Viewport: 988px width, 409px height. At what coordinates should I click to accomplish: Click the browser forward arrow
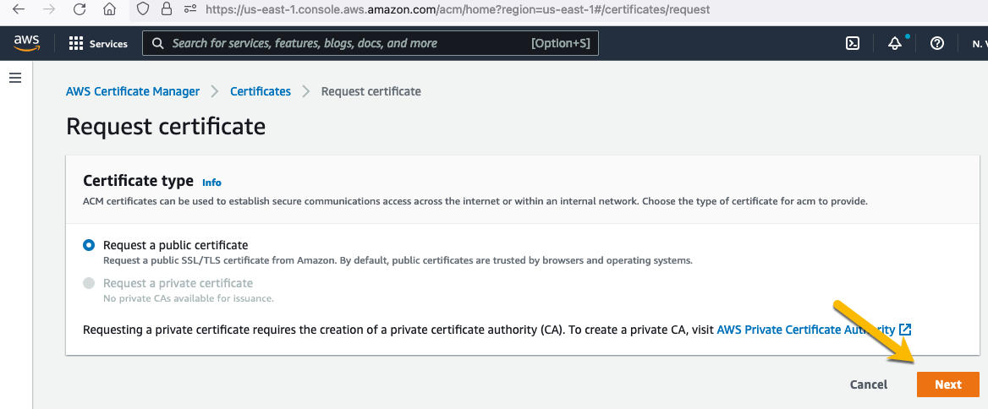click(49, 9)
